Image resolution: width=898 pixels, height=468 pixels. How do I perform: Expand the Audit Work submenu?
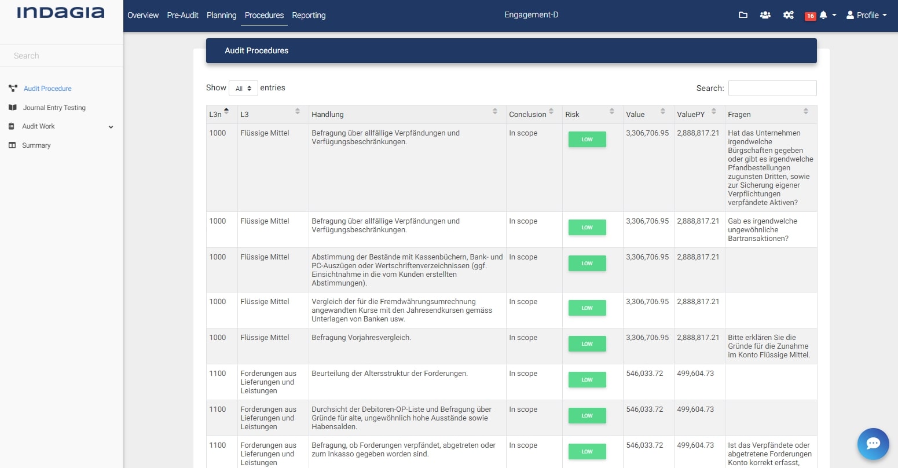point(111,127)
